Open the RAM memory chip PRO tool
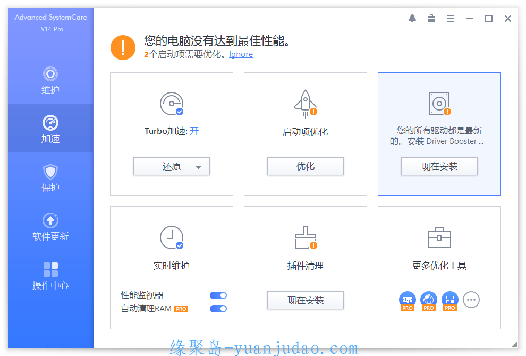Image resolution: width=526 pixels, height=356 pixels. click(x=408, y=301)
